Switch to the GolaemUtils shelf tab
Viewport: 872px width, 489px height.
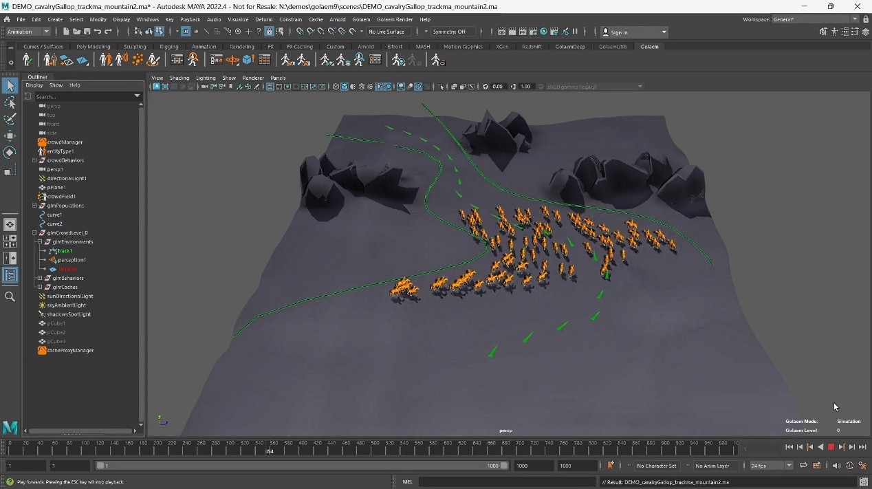613,47
